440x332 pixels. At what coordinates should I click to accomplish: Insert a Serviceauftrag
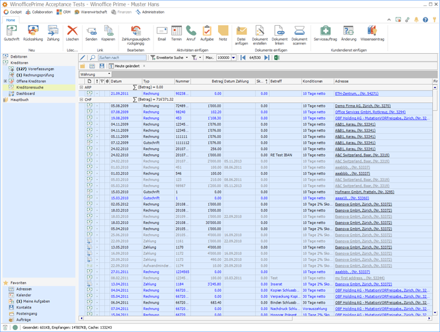325,33
